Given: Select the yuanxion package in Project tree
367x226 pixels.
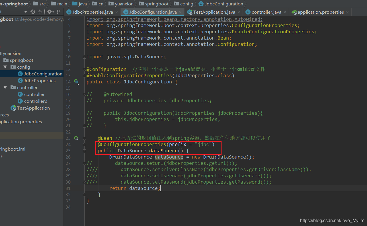Looking at the screenshot, I should tap(12, 53).
